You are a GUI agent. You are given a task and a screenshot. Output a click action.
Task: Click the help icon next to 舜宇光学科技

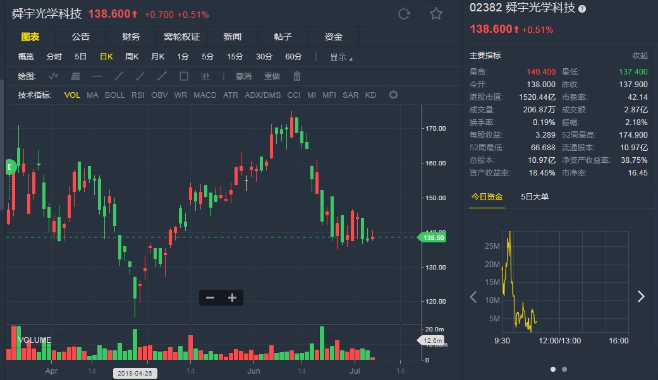[582, 9]
